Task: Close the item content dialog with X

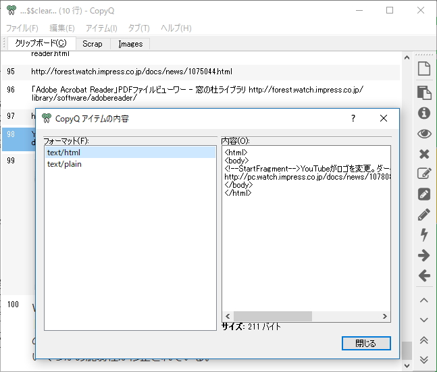Action: click(x=384, y=118)
